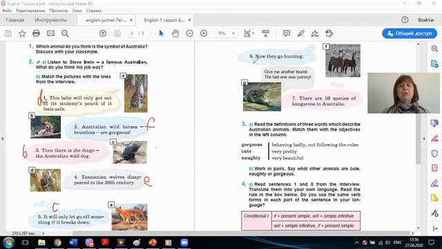Open the zoom level dropdown arrow
Image resolution: width=442 pixels, height=249 pixels.
(233, 34)
